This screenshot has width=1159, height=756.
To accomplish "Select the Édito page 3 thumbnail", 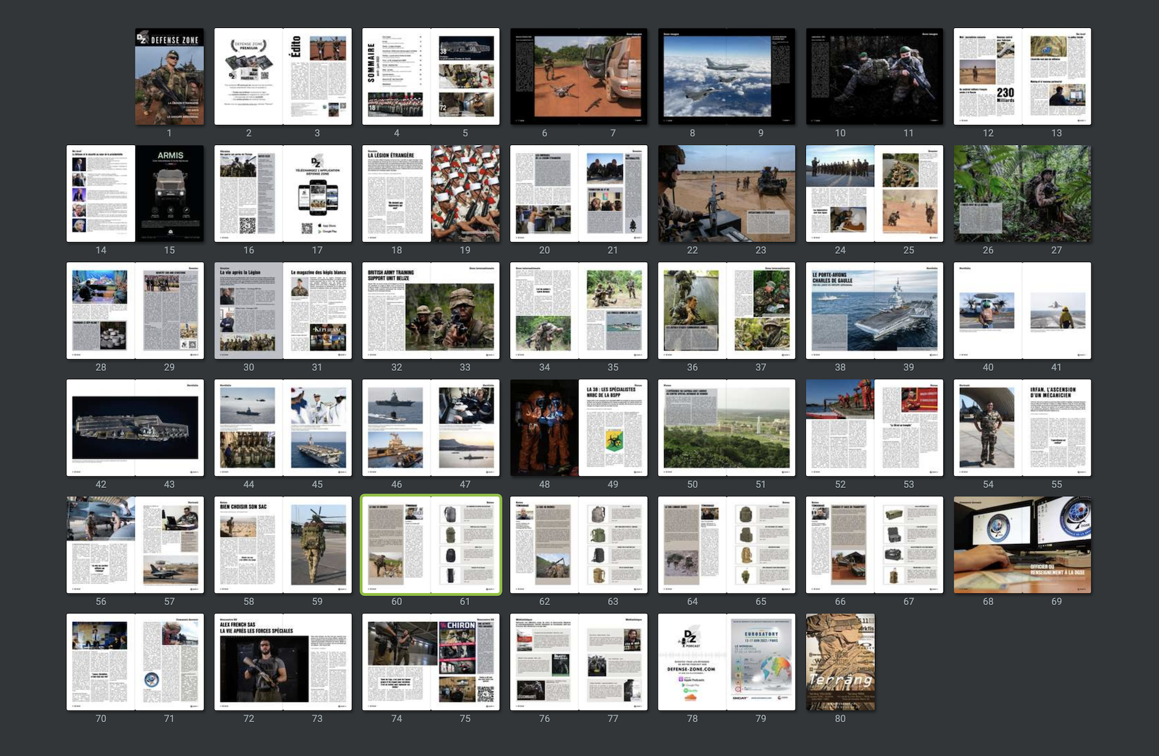I will pos(317,76).
